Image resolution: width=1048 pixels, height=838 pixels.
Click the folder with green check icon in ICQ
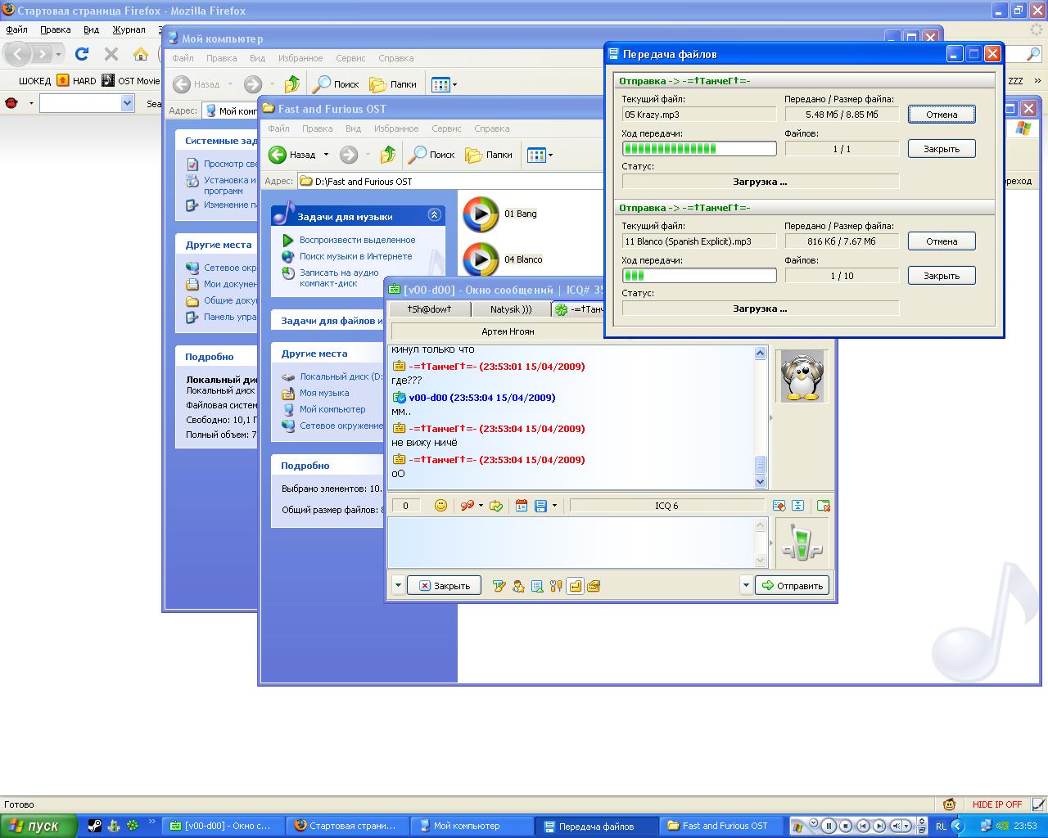496,506
